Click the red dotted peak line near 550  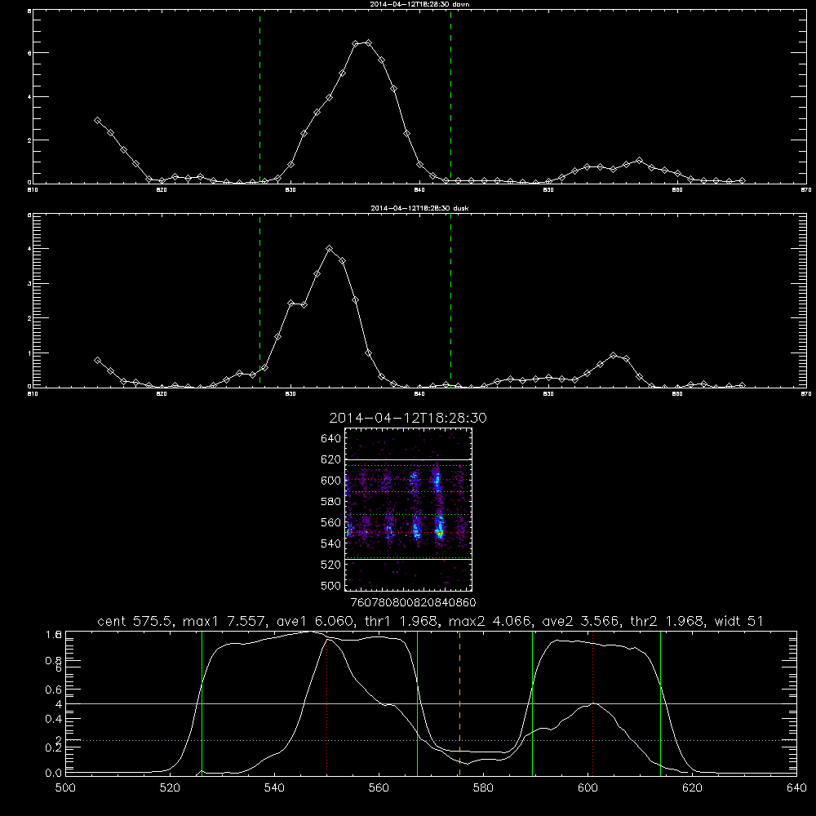(x=327, y=707)
